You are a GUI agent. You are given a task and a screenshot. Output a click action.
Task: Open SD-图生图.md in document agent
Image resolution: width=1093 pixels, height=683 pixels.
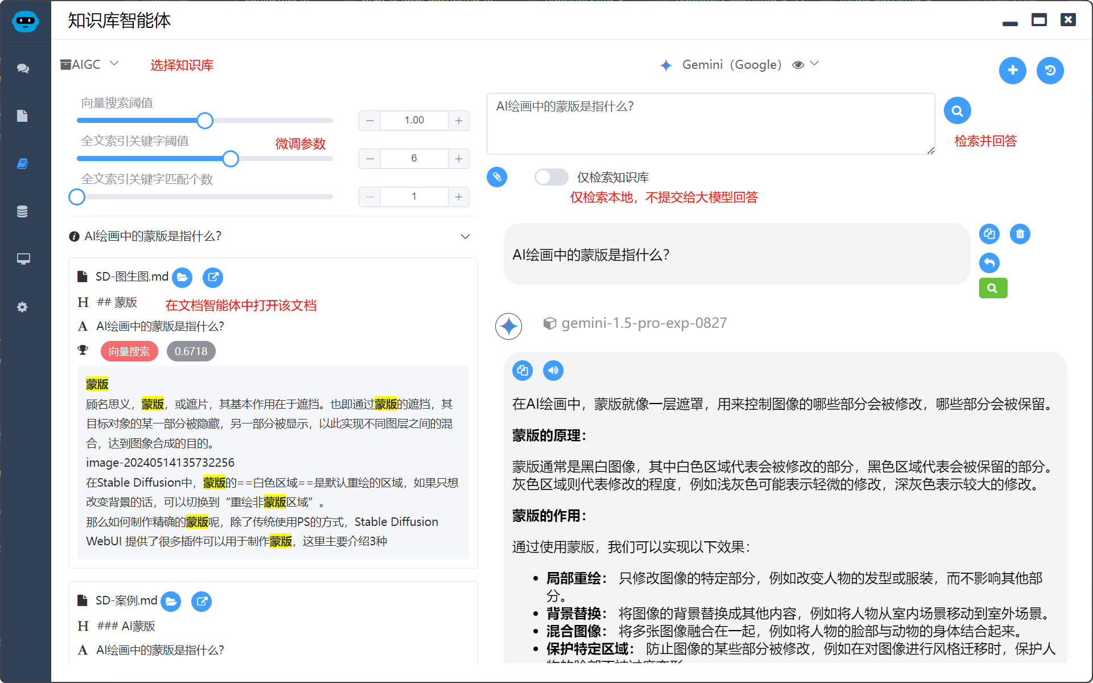tap(213, 277)
